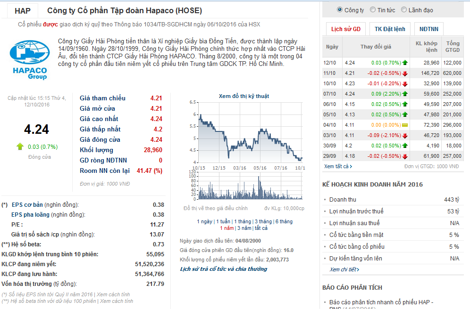Viewport: 470px width, 309px height.
Task: Click KLCP đang niêm yết value 51,520,236
Action: (x=150, y=264)
